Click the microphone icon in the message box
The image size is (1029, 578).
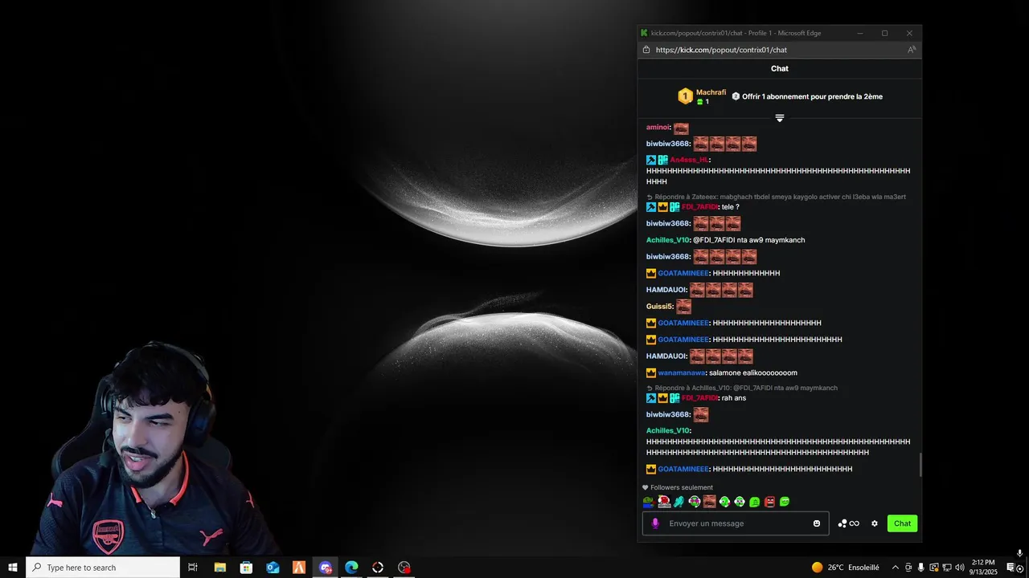pos(655,523)
